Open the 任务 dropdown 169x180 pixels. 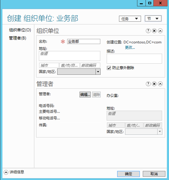coord(130,19)
